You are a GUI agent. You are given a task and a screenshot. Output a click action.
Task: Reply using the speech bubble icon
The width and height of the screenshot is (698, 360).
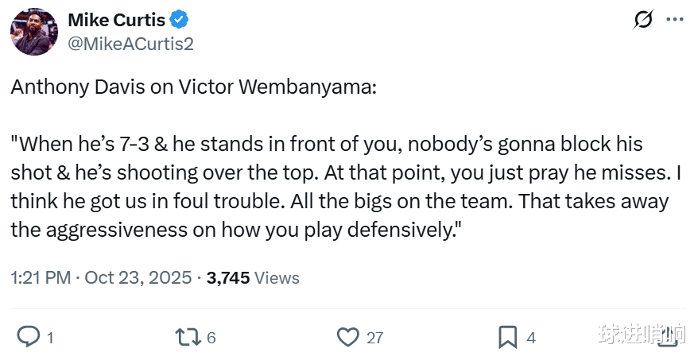pos(28,337)
